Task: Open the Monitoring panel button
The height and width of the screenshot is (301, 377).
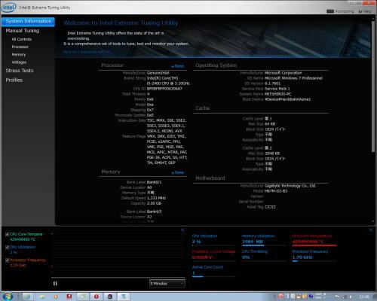Action: (x=340, y=11)
